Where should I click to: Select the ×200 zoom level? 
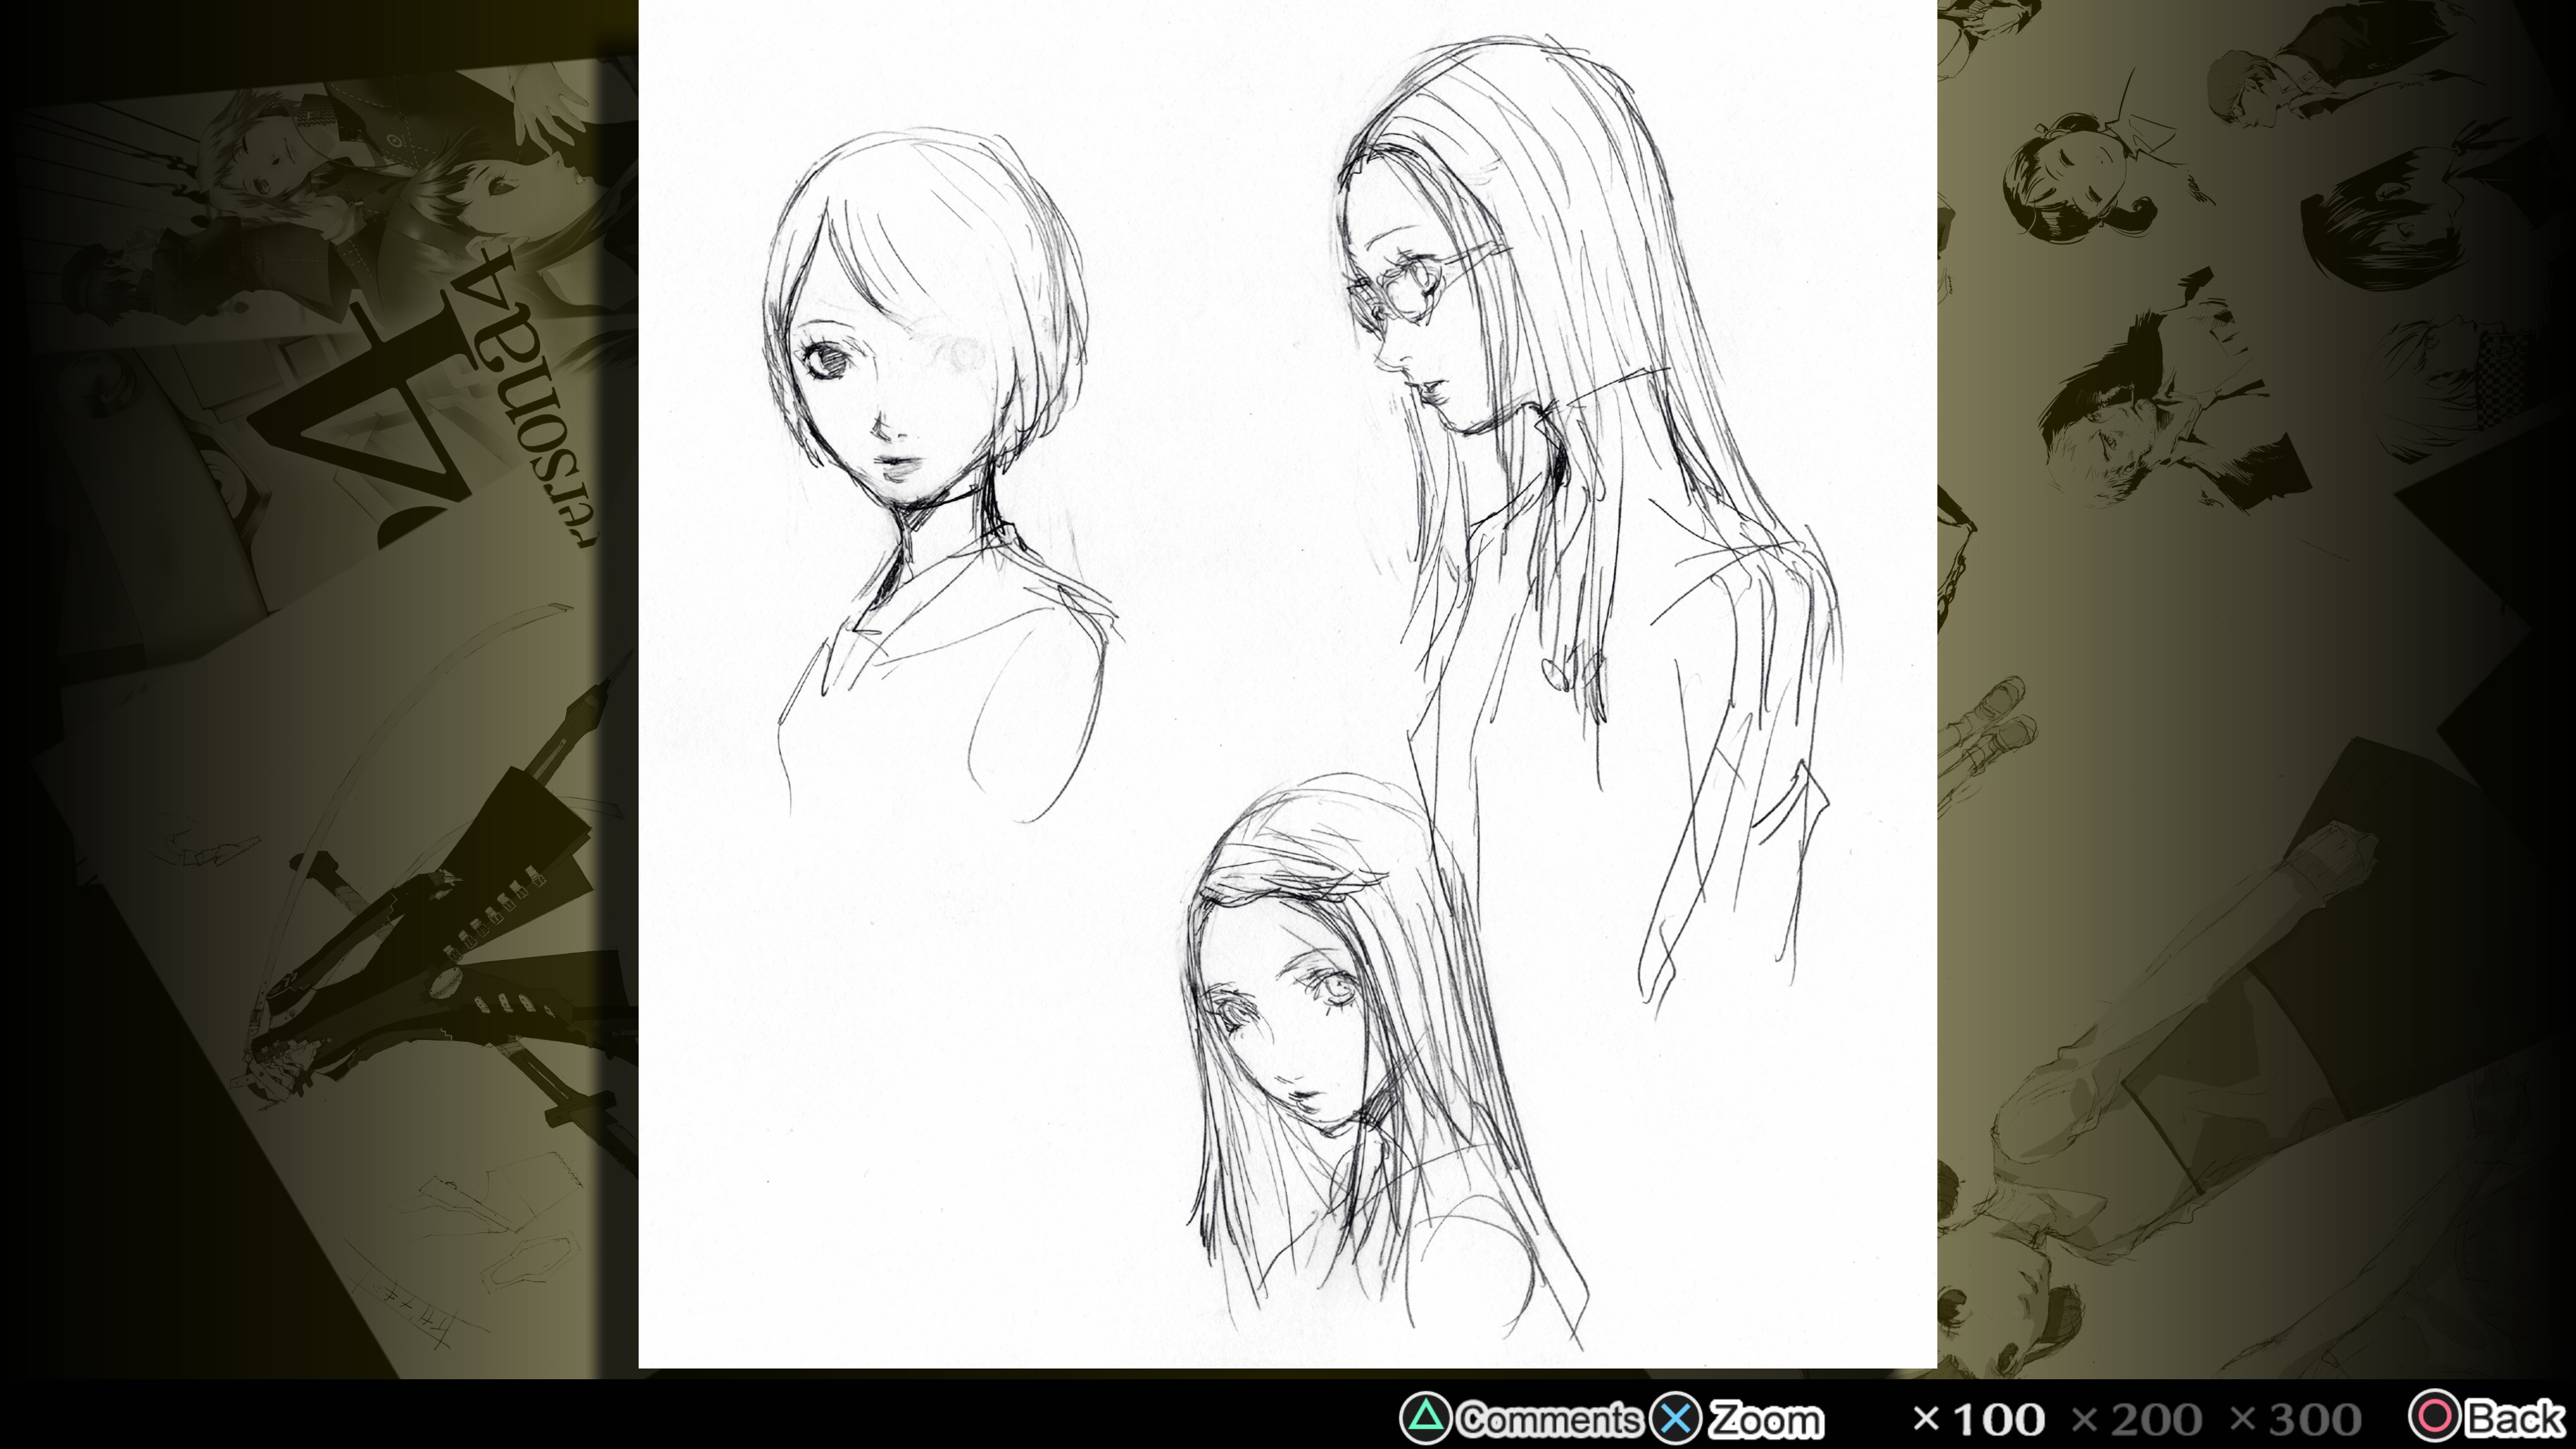2136,1419
